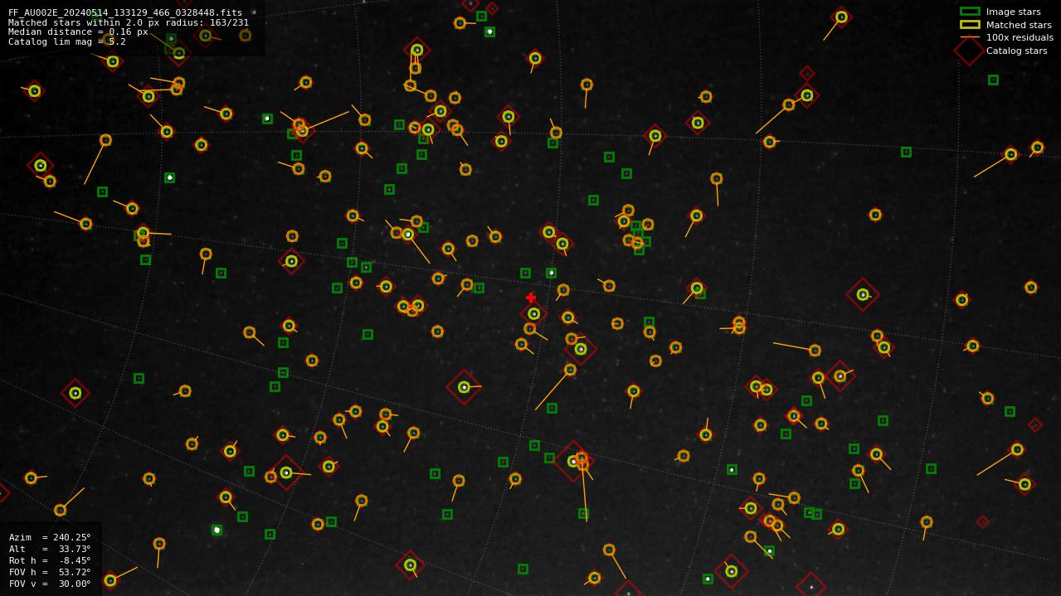The height and width of the screenshot is (596, 1061).
Task: Click the green Image stars legend square
Action: coord(970,12)
